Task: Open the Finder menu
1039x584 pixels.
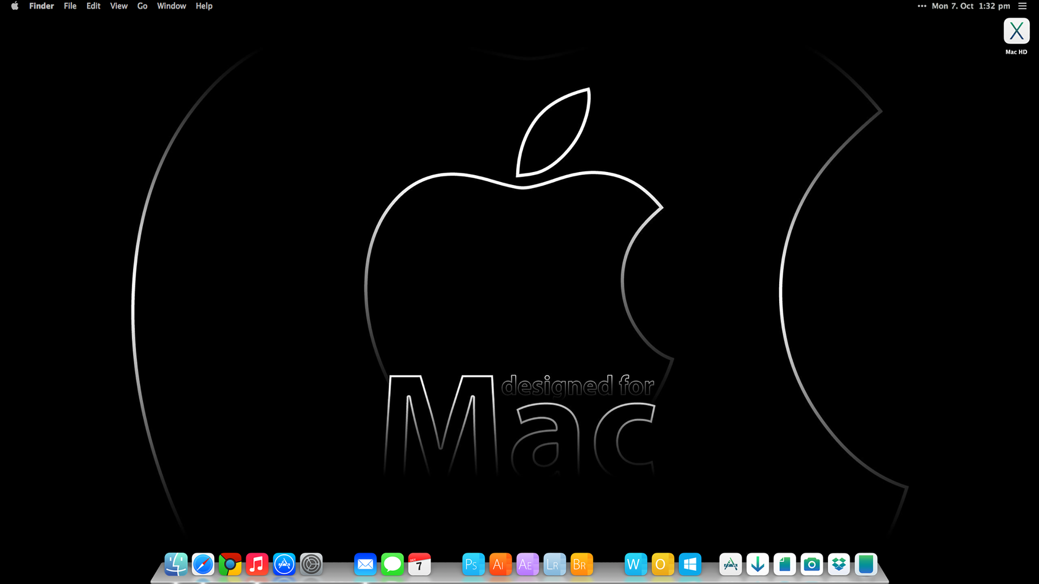Action: pos(41,6)
